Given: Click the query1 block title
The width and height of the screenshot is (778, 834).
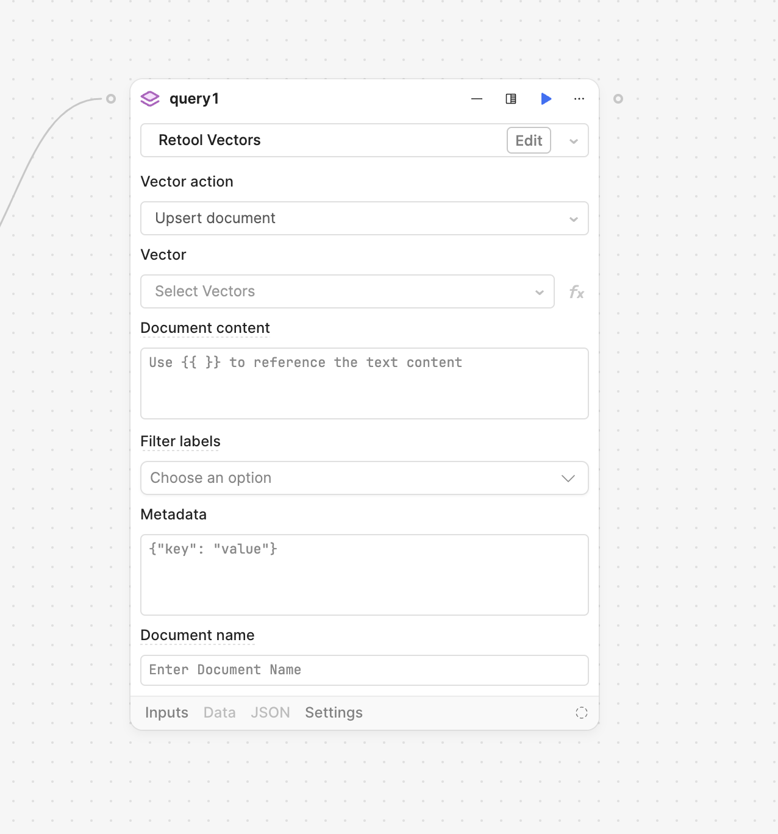Looking at the screenshot, I should pyautogui.click(x=194, y=99).
